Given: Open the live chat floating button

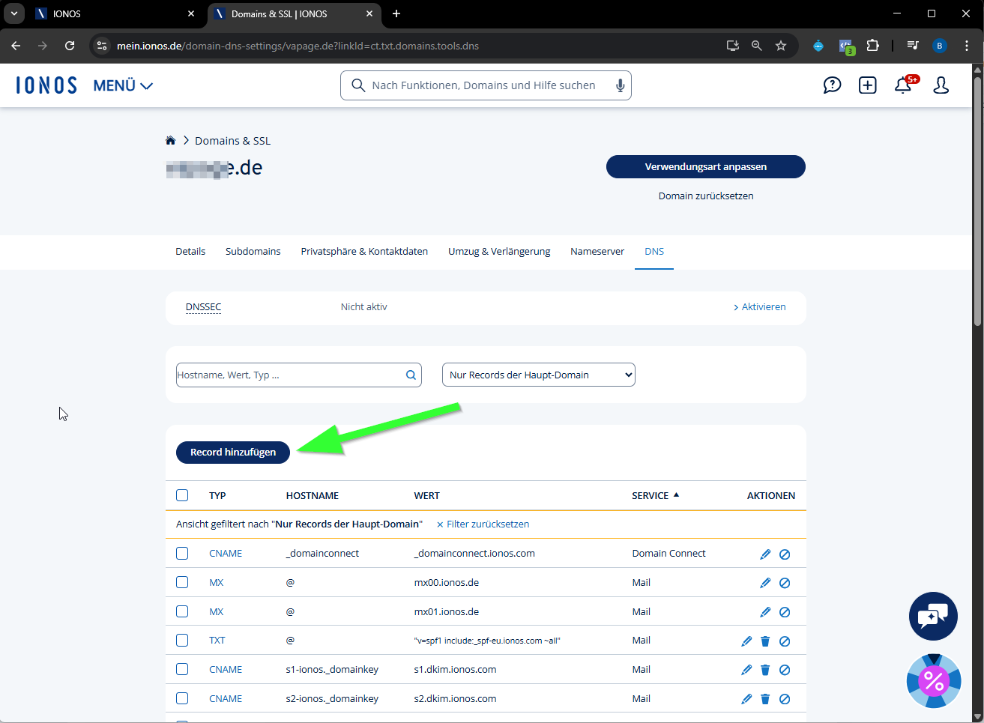Looking at the screenshot, I should [933, 616].
